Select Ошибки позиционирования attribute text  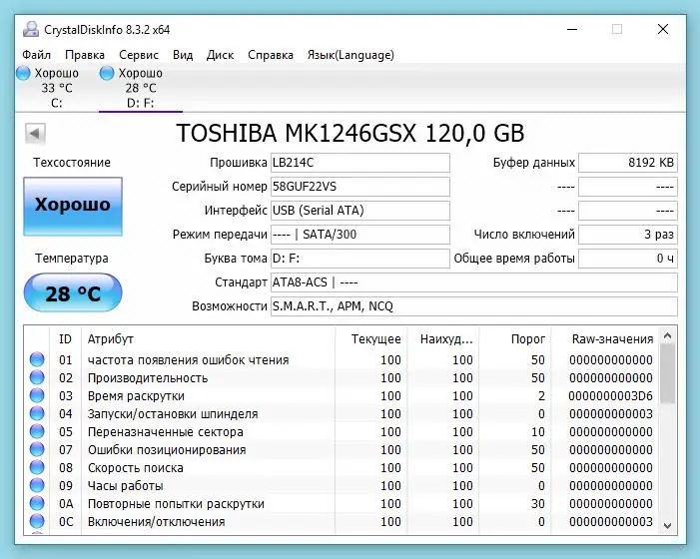[167, 450]
